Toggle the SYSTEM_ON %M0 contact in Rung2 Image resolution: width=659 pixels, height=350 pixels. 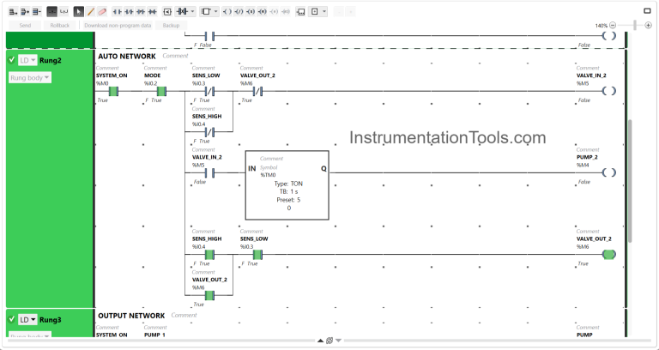point(113,91)
